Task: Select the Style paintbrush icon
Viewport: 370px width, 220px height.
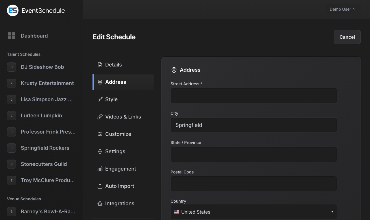Action: point(100,99)
